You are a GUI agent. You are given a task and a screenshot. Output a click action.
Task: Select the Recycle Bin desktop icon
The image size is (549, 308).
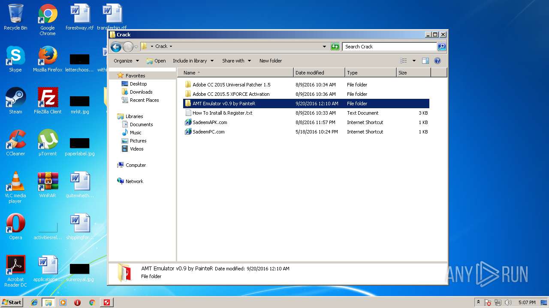(15, 17)
